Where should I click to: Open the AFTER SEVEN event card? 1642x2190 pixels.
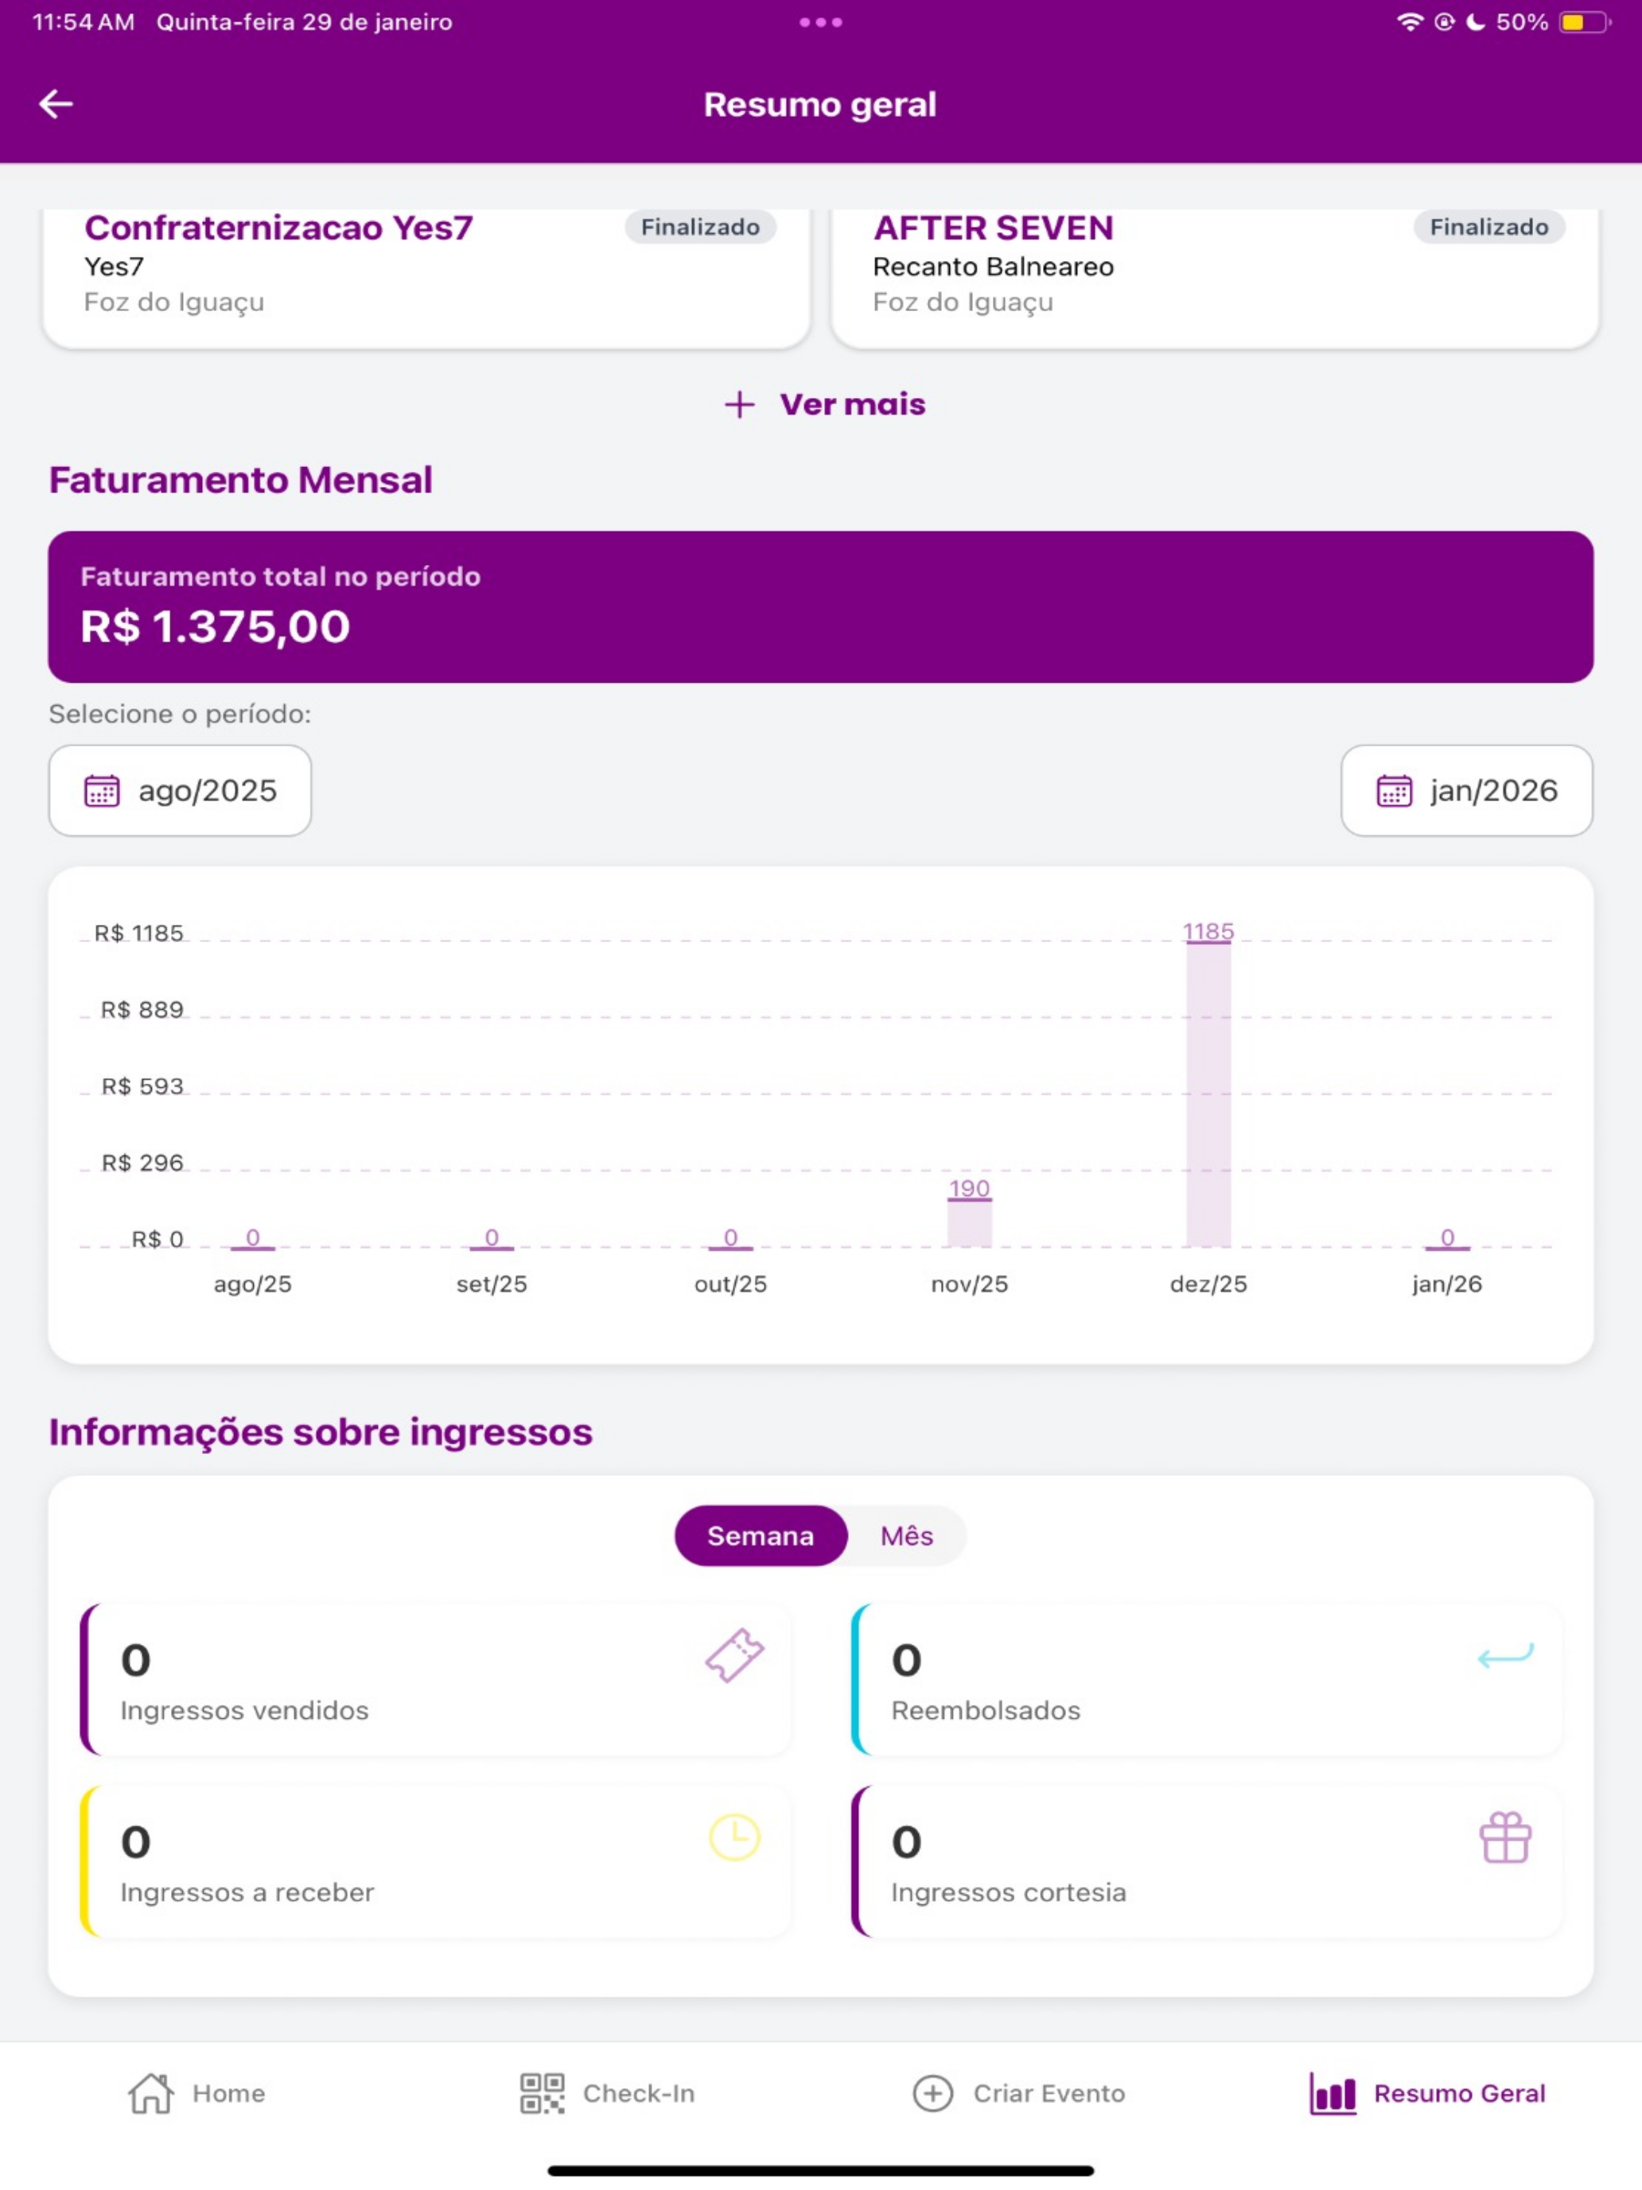pos(1215,277)
